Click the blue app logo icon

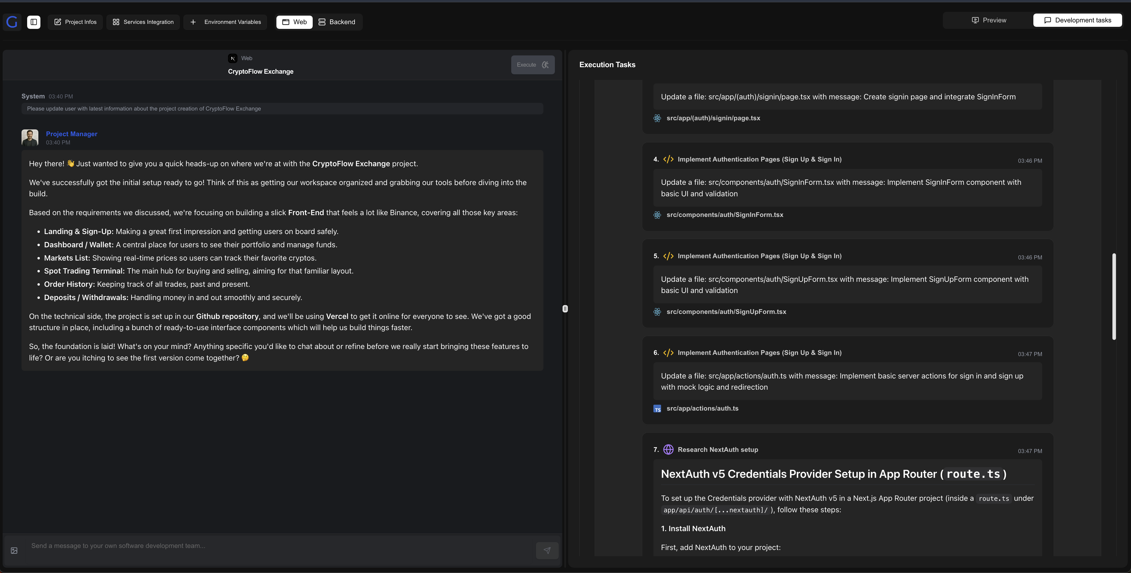point(12,22)
